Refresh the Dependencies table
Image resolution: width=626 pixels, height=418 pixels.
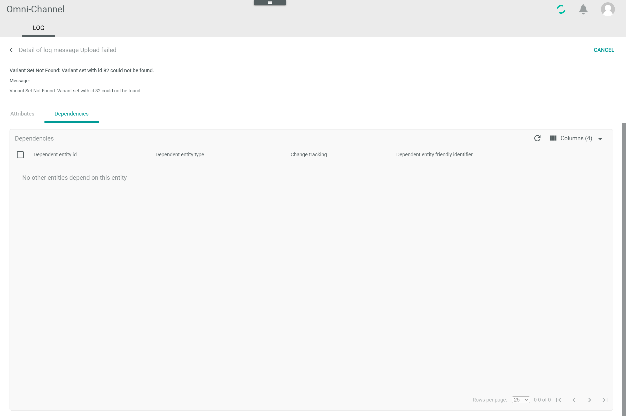[x=537, y=138]
